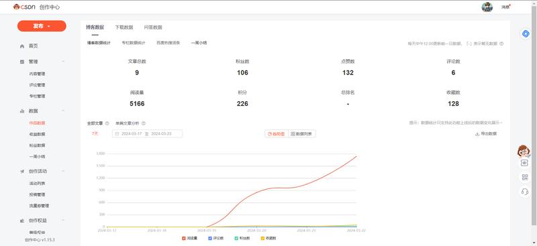Select the 全部文章 view
The width and height of the screenshot is (537, 246).
[95, 123]
